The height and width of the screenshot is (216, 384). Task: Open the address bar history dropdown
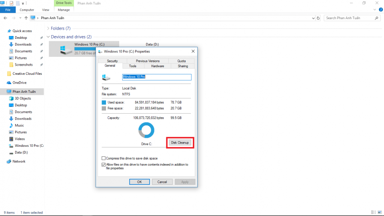313,18
